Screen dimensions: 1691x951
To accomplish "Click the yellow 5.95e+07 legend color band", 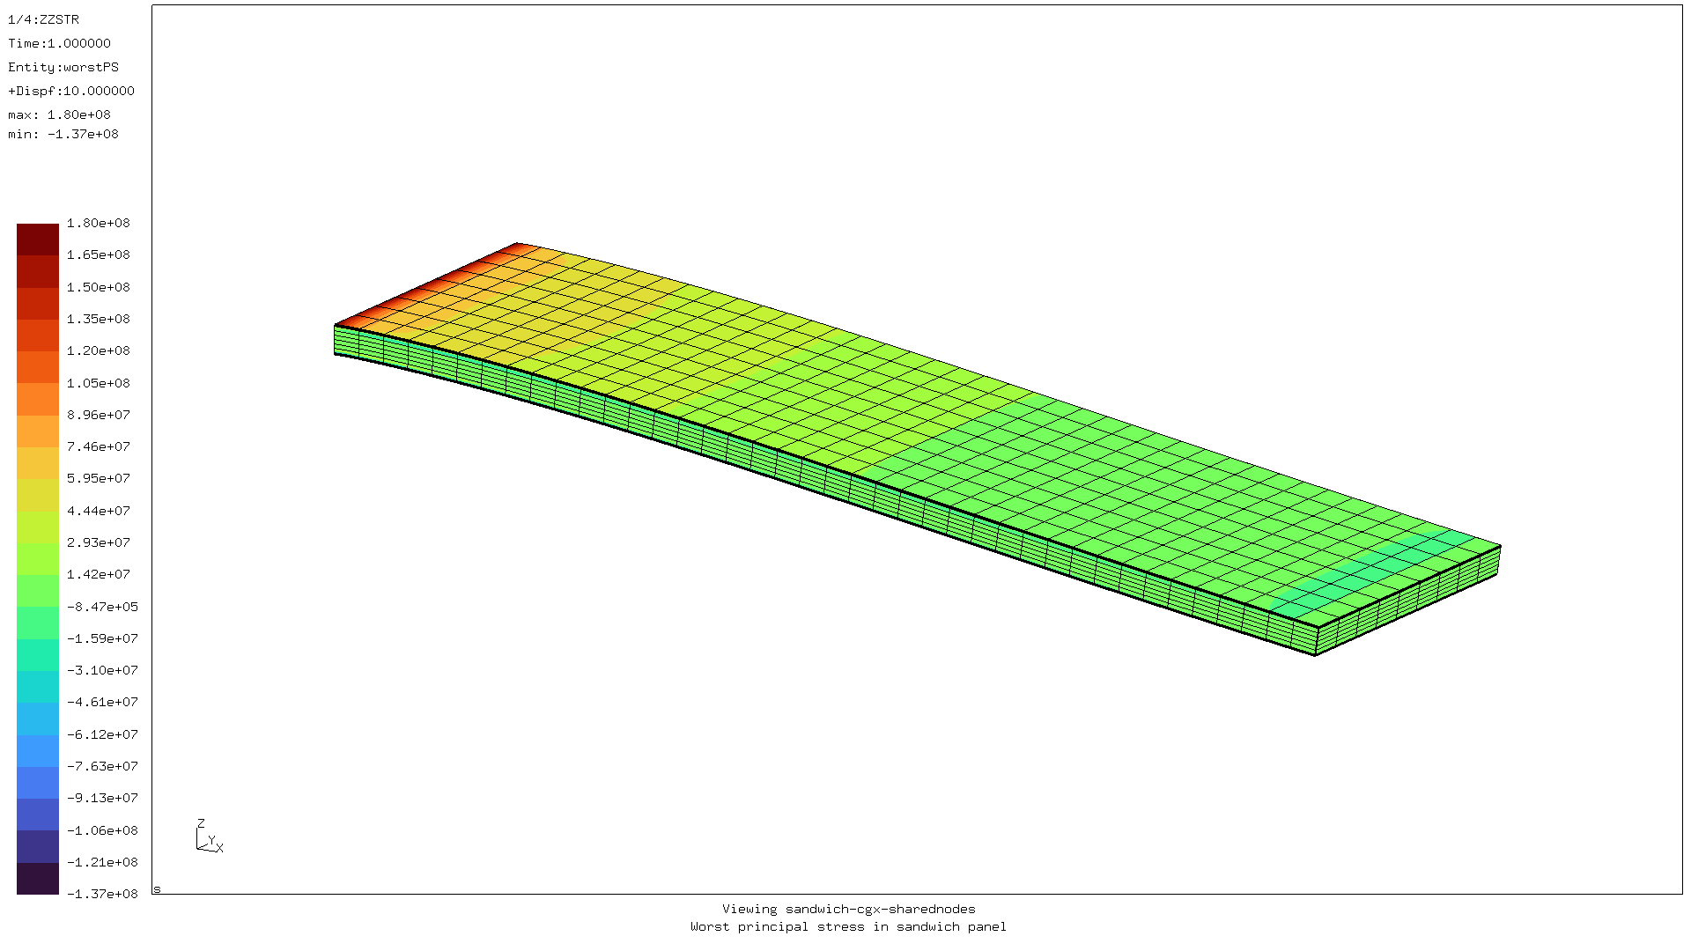I will (x=38, y=463).
